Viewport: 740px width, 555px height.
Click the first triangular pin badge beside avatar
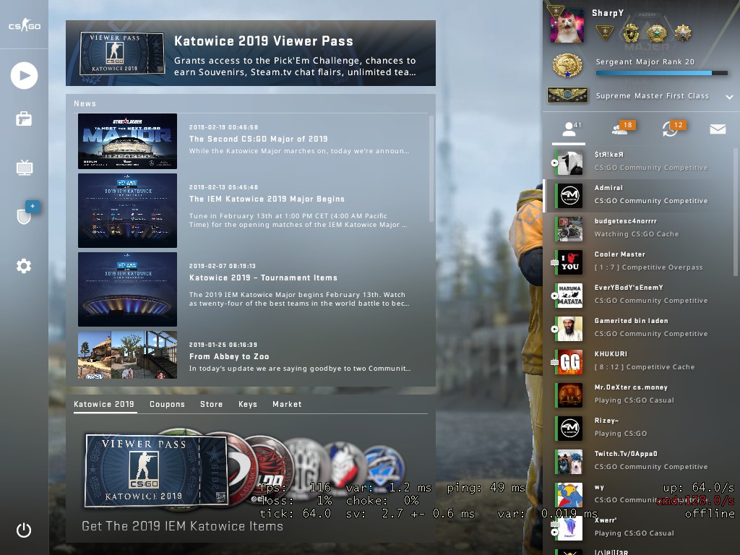(x=605, y=33)
